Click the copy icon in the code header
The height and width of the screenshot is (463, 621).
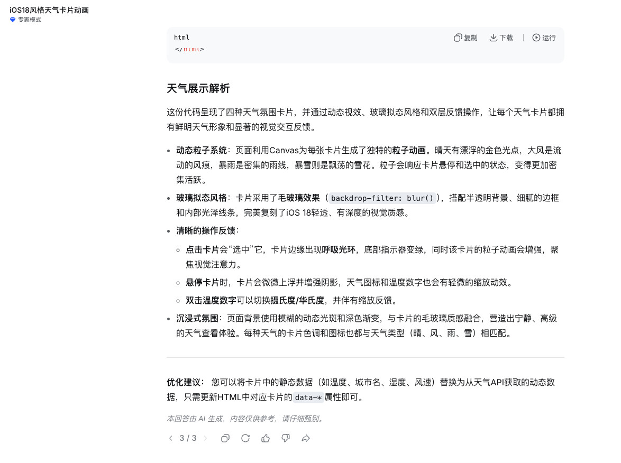(458, 38)
